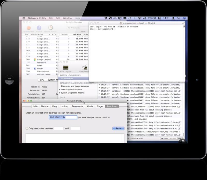Click paperclip on QuickLookSatelli log row

[179, 107]
